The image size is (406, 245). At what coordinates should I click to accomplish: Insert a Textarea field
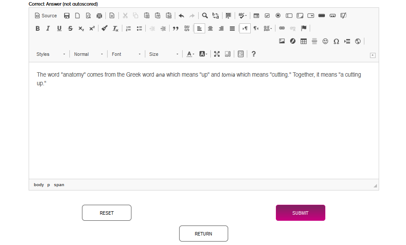point(300,16)
